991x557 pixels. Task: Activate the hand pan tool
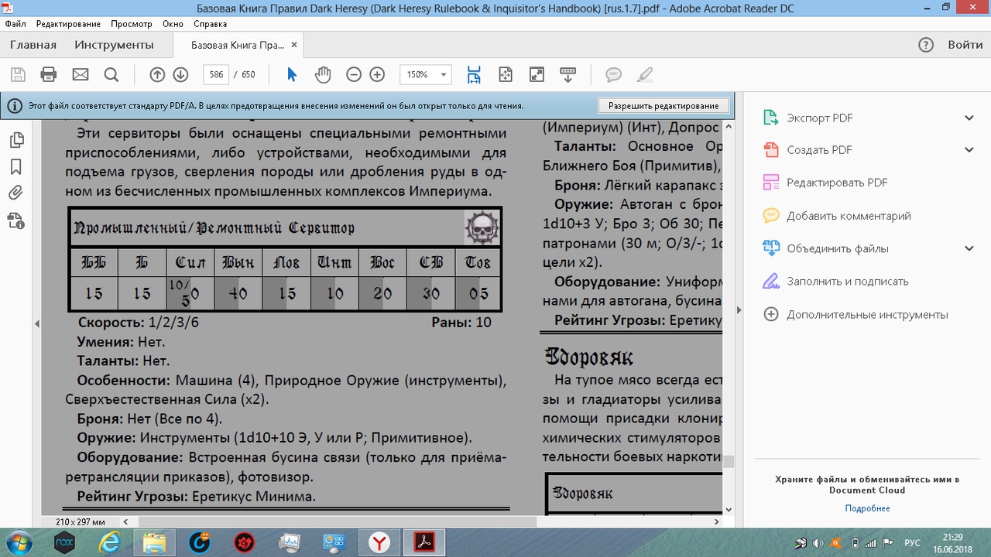click(323, 74)
